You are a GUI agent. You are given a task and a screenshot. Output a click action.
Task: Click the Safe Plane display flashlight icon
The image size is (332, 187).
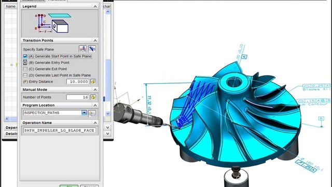click(x=92, y=49)
